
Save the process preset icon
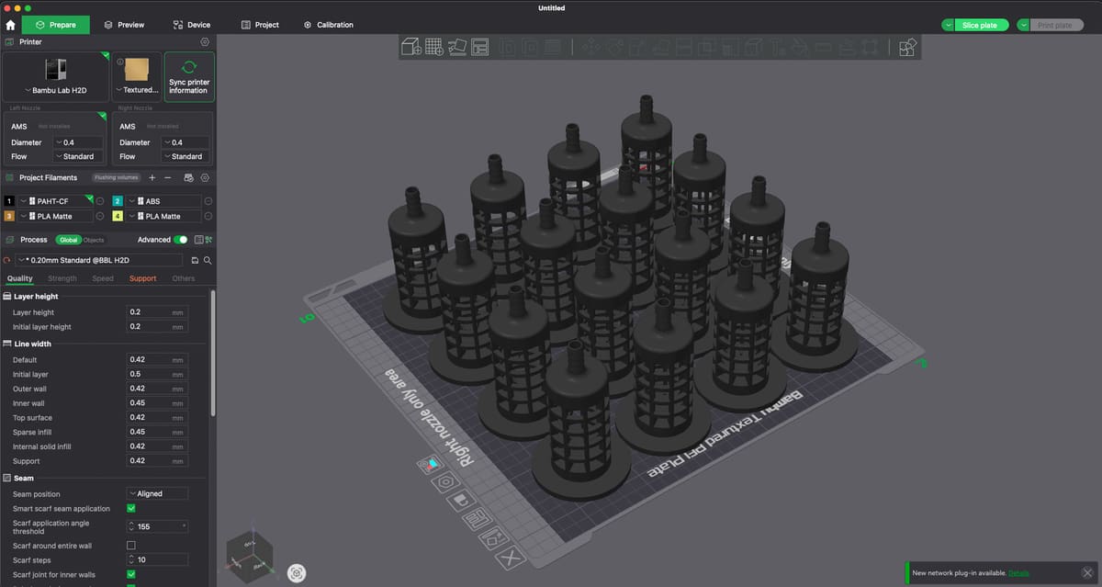[195, 261]
